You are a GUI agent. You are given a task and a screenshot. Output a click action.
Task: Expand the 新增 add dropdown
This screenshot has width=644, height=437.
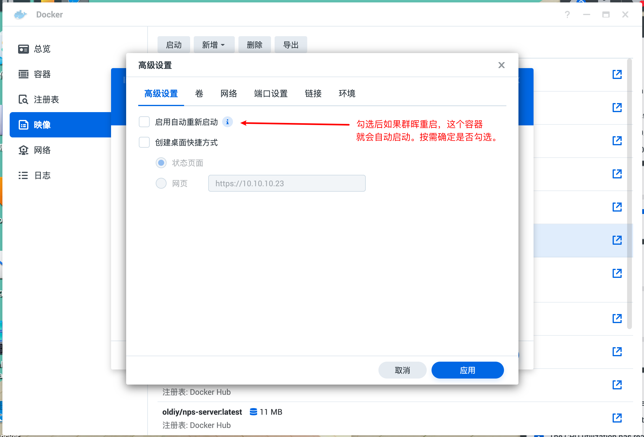[214, 45]
